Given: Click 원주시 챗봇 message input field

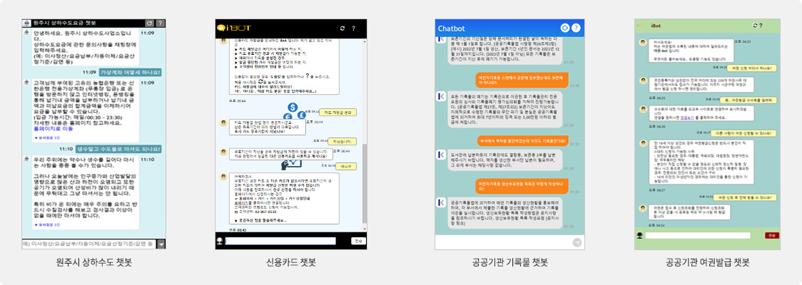Looking at the screenshot, I should coord(88,244).
